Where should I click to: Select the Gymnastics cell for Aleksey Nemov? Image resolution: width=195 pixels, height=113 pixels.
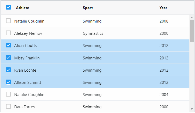tap(93, 33)
